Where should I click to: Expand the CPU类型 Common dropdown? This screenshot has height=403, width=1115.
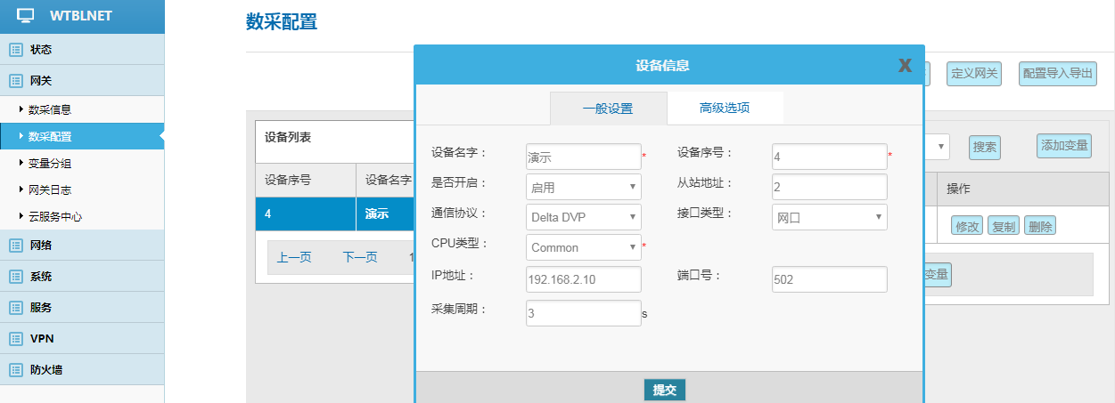pyautogui.click(x=583, y=247)
